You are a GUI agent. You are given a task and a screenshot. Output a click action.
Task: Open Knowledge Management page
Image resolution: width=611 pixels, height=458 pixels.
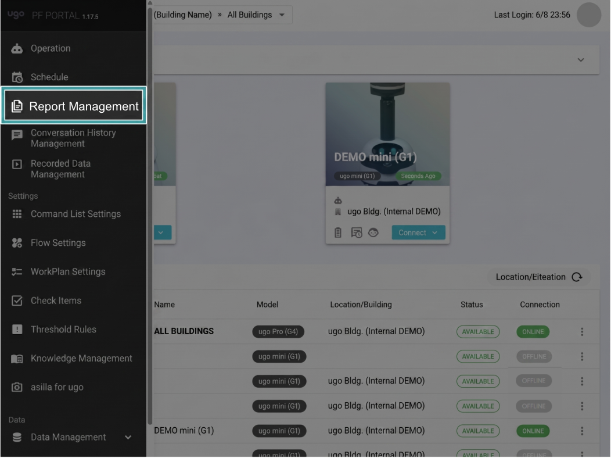click(73, 358)
